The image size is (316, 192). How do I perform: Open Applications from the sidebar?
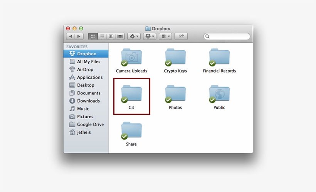pyautogui.click(x=86, y=77)
